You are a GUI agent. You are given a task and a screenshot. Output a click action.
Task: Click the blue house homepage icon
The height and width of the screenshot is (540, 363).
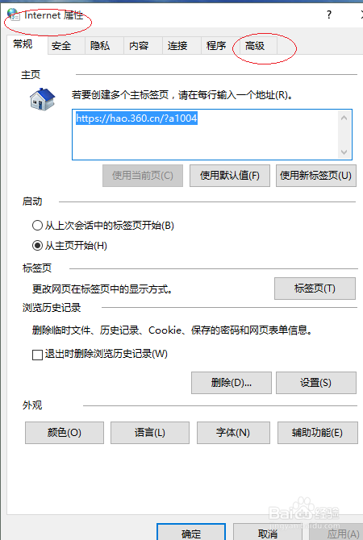pos(42,99)
